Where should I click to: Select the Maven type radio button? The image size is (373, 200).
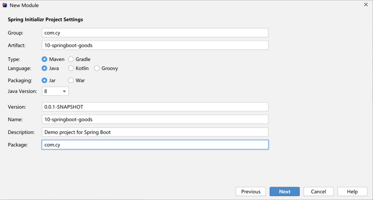point(44,59)
